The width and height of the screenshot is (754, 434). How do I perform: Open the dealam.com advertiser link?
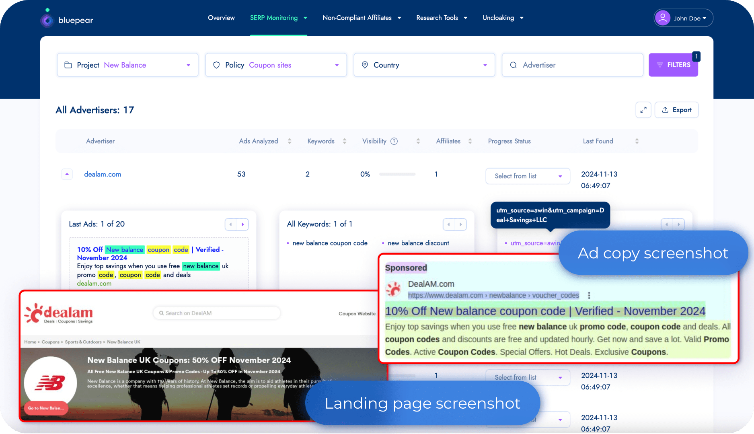click(x=103, y=174)
